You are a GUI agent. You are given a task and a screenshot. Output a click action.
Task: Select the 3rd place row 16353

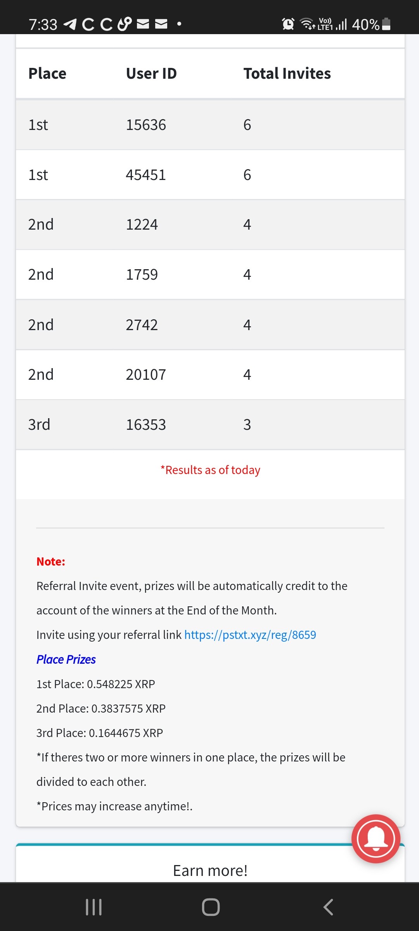pos(210,425)
